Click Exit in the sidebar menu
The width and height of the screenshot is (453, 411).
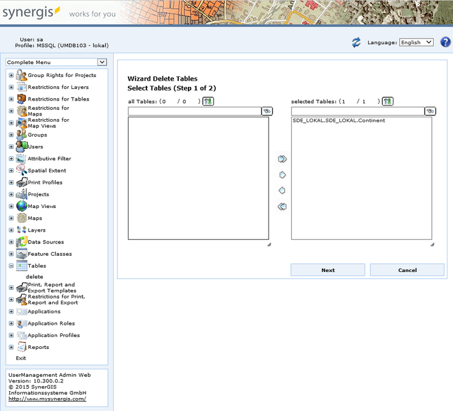[21, 358]
